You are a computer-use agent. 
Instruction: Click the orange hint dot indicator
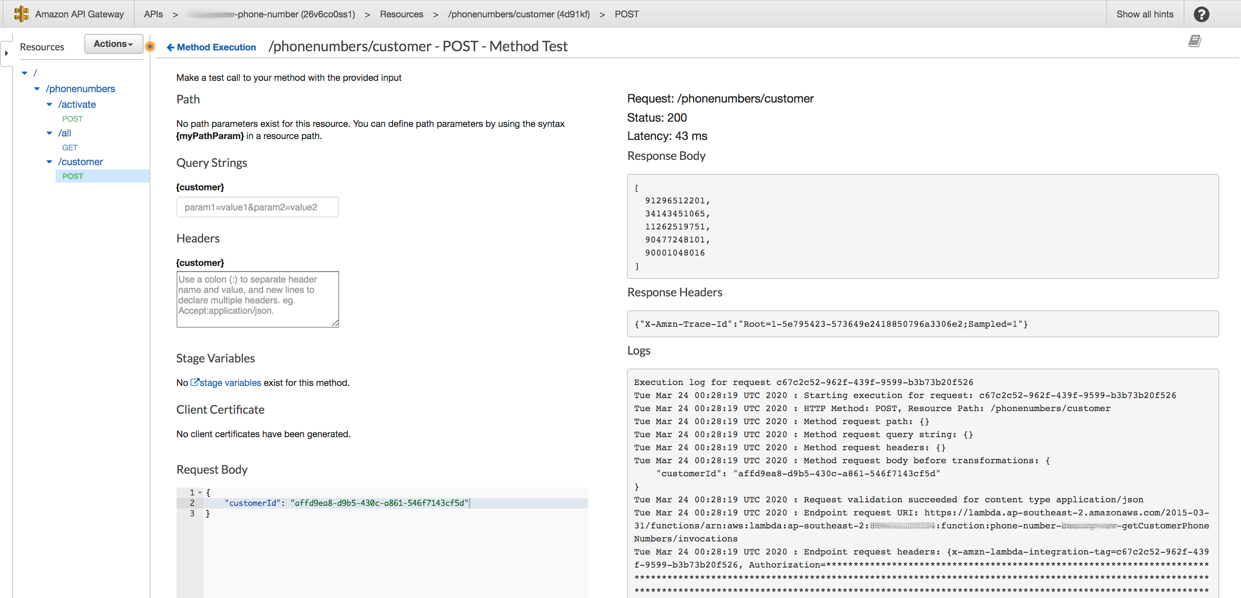(150, 47)
